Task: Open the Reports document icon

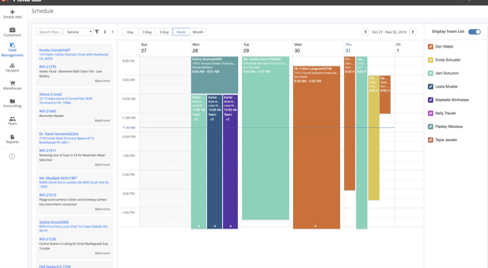Action: click(12, 137)
